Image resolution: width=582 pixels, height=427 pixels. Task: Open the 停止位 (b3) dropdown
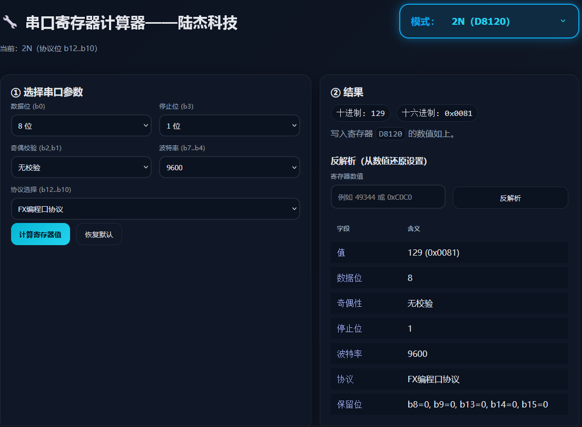tap(229, 126)
